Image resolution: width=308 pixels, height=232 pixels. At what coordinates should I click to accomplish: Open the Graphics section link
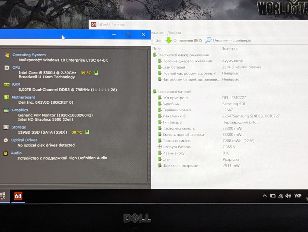pos(20,110)
